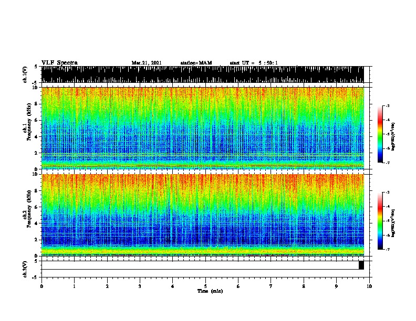This screenshot has width=416, height=321.
Task: Click the ch.2 colorbar log(PSD) label
Action: pyautogui.click(x=393, y=223)
